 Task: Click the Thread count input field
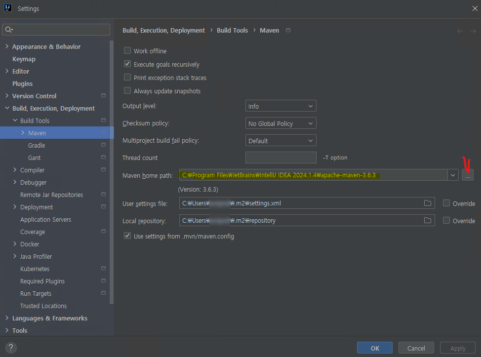tap(281, 158)
